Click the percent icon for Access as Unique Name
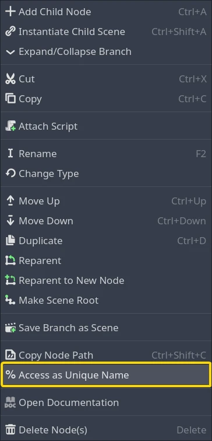The width and height of the screenshot is (212, 441). tap(10, 375)
